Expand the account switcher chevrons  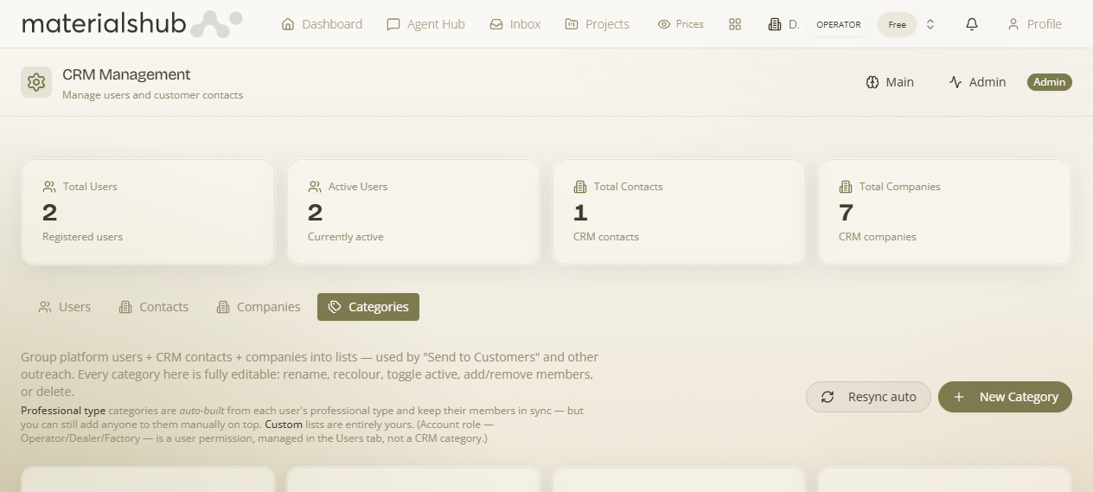930,24
